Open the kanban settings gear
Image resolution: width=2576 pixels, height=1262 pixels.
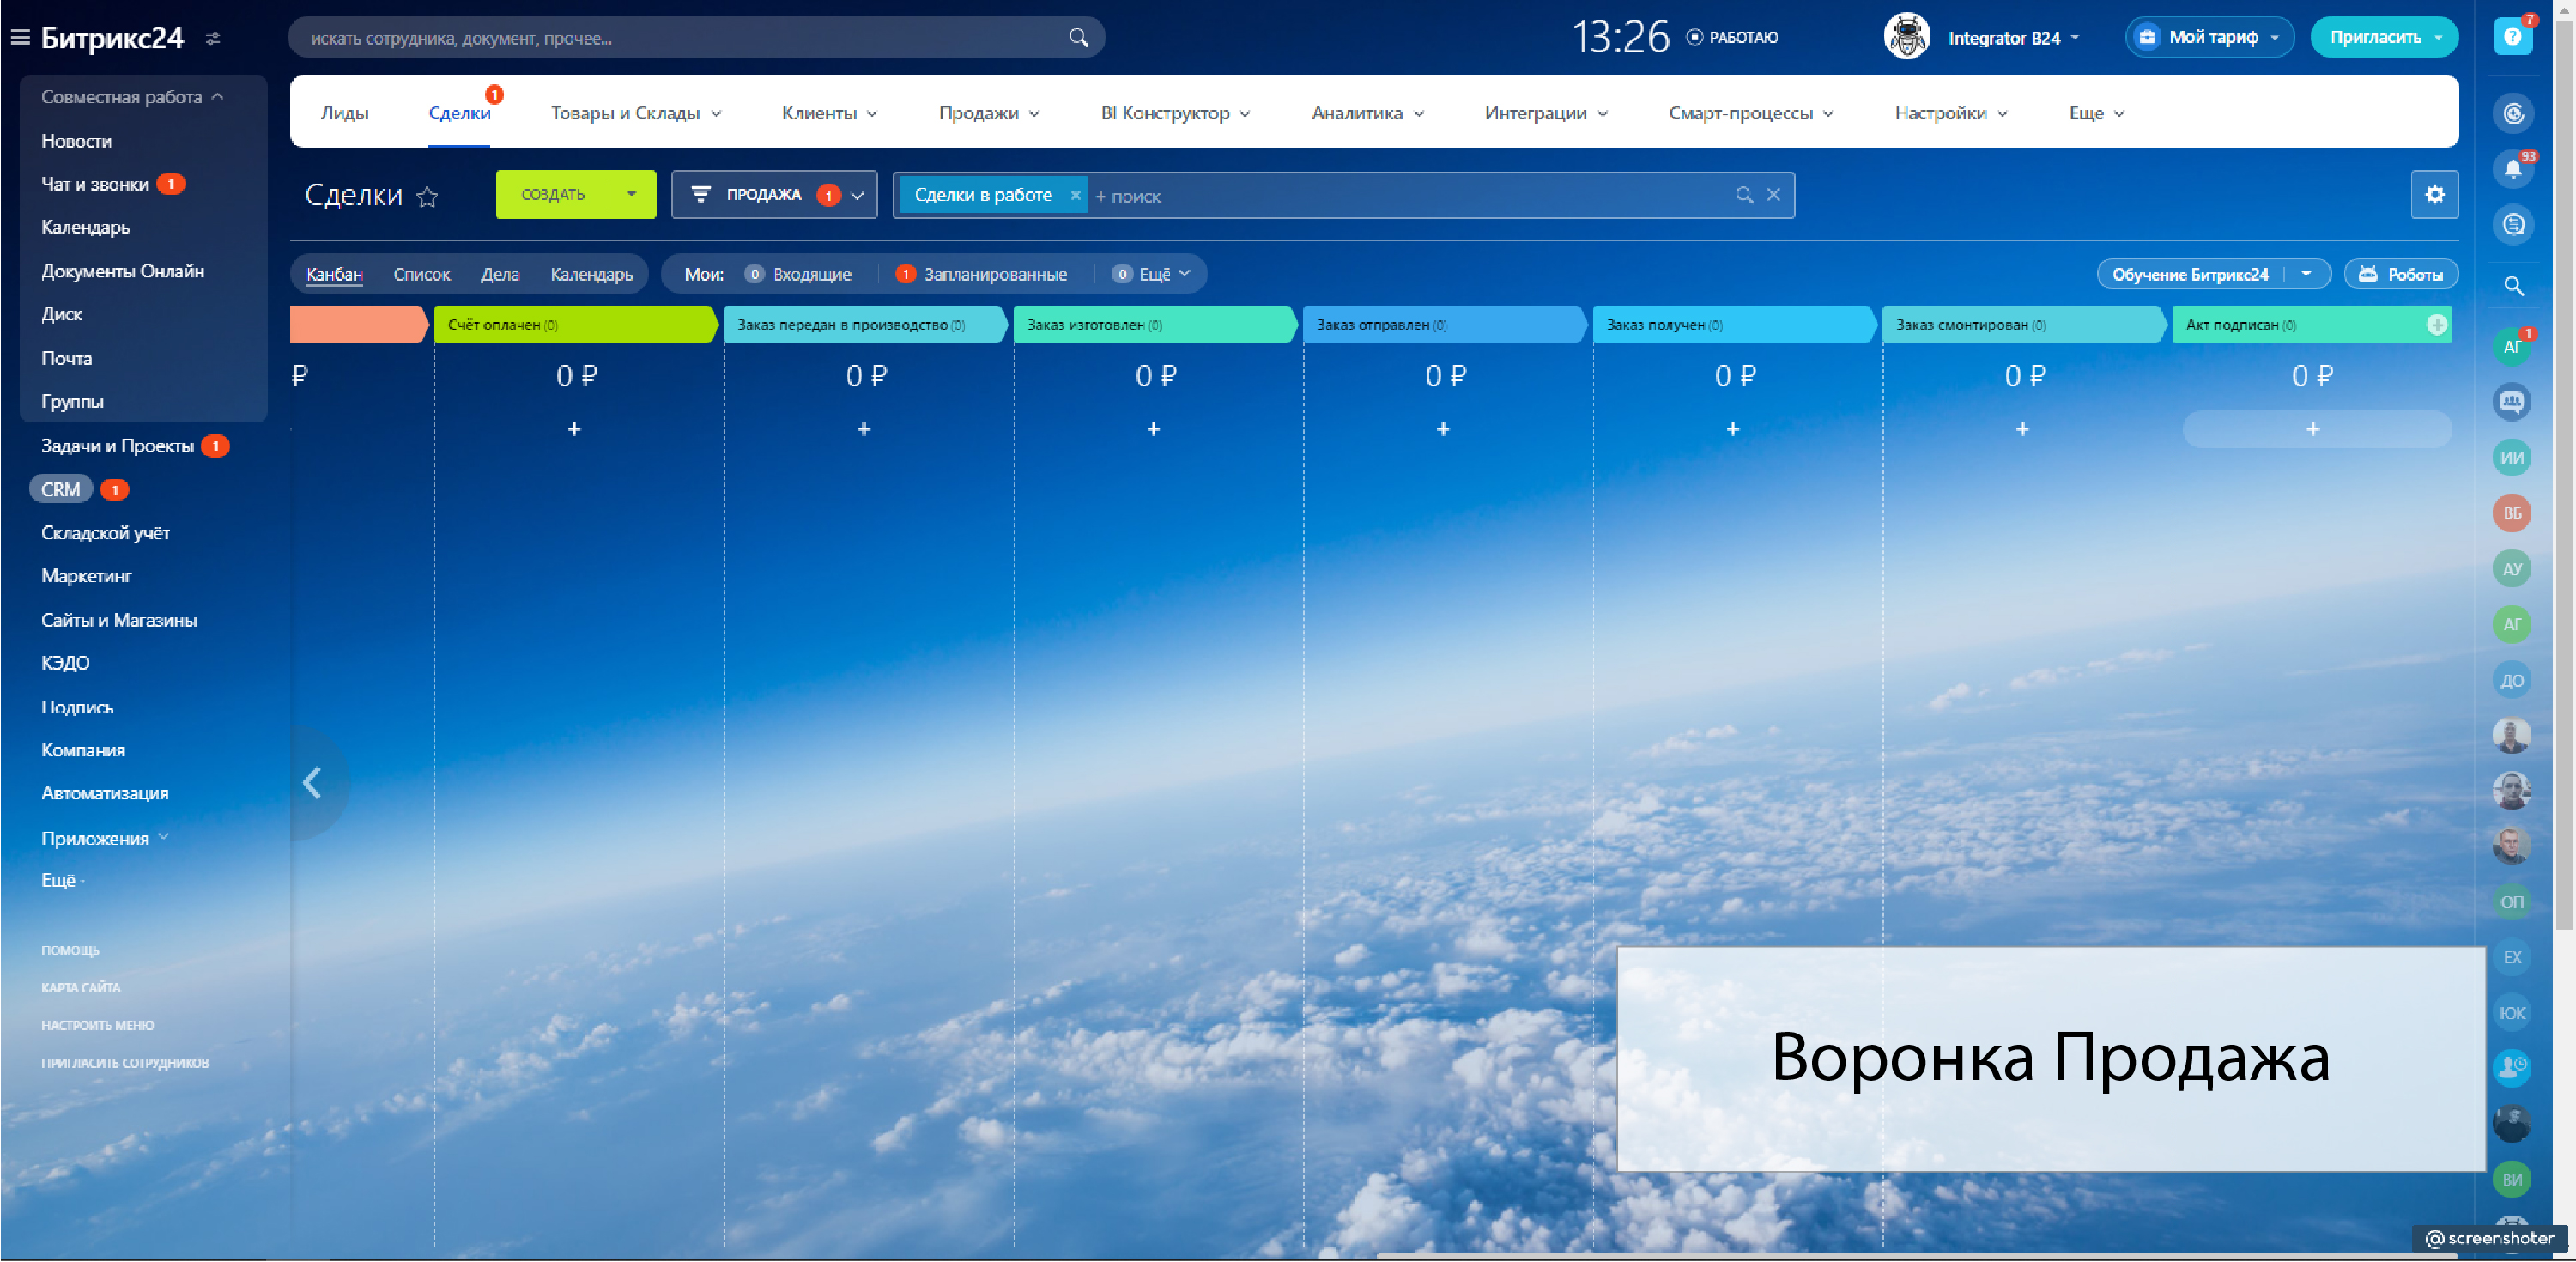click(x=2434, y=195)
